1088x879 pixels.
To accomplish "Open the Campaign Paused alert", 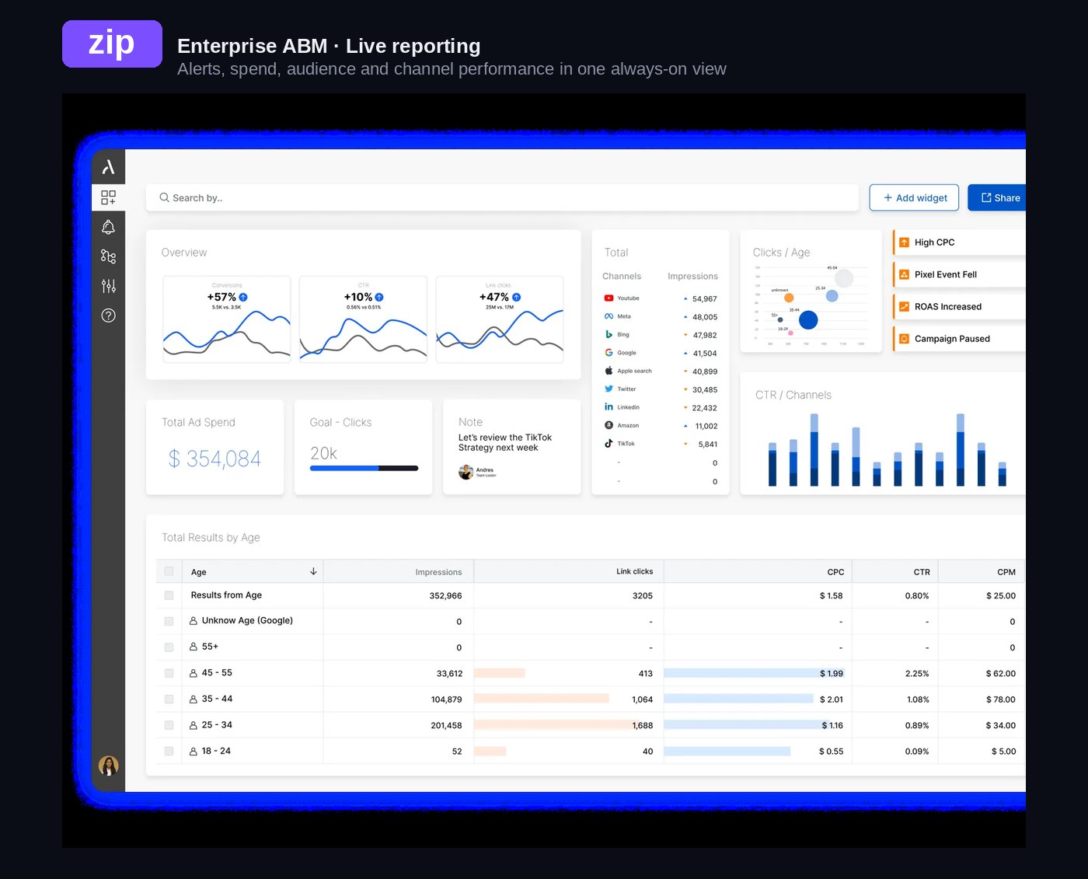I will click(960, 339).
